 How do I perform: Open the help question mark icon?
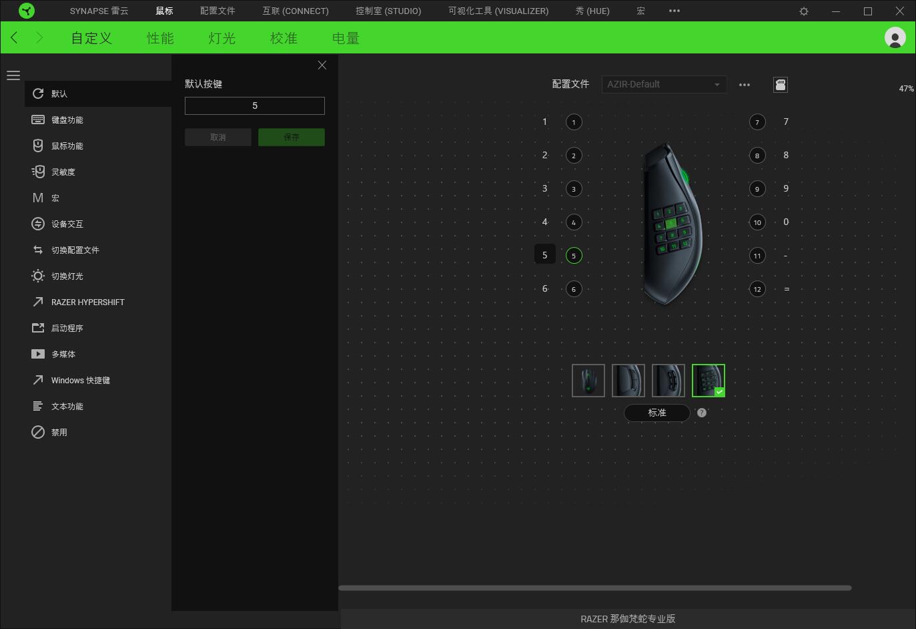pyautogui.click(x=702, y=413)
